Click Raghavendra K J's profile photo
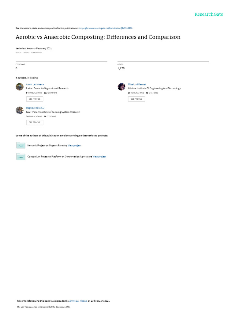 [20, 110]
